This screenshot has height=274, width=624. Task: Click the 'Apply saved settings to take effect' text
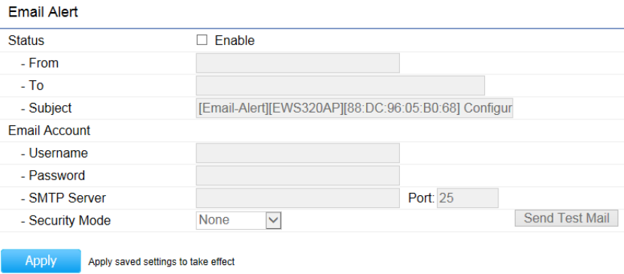pos(162,262)
